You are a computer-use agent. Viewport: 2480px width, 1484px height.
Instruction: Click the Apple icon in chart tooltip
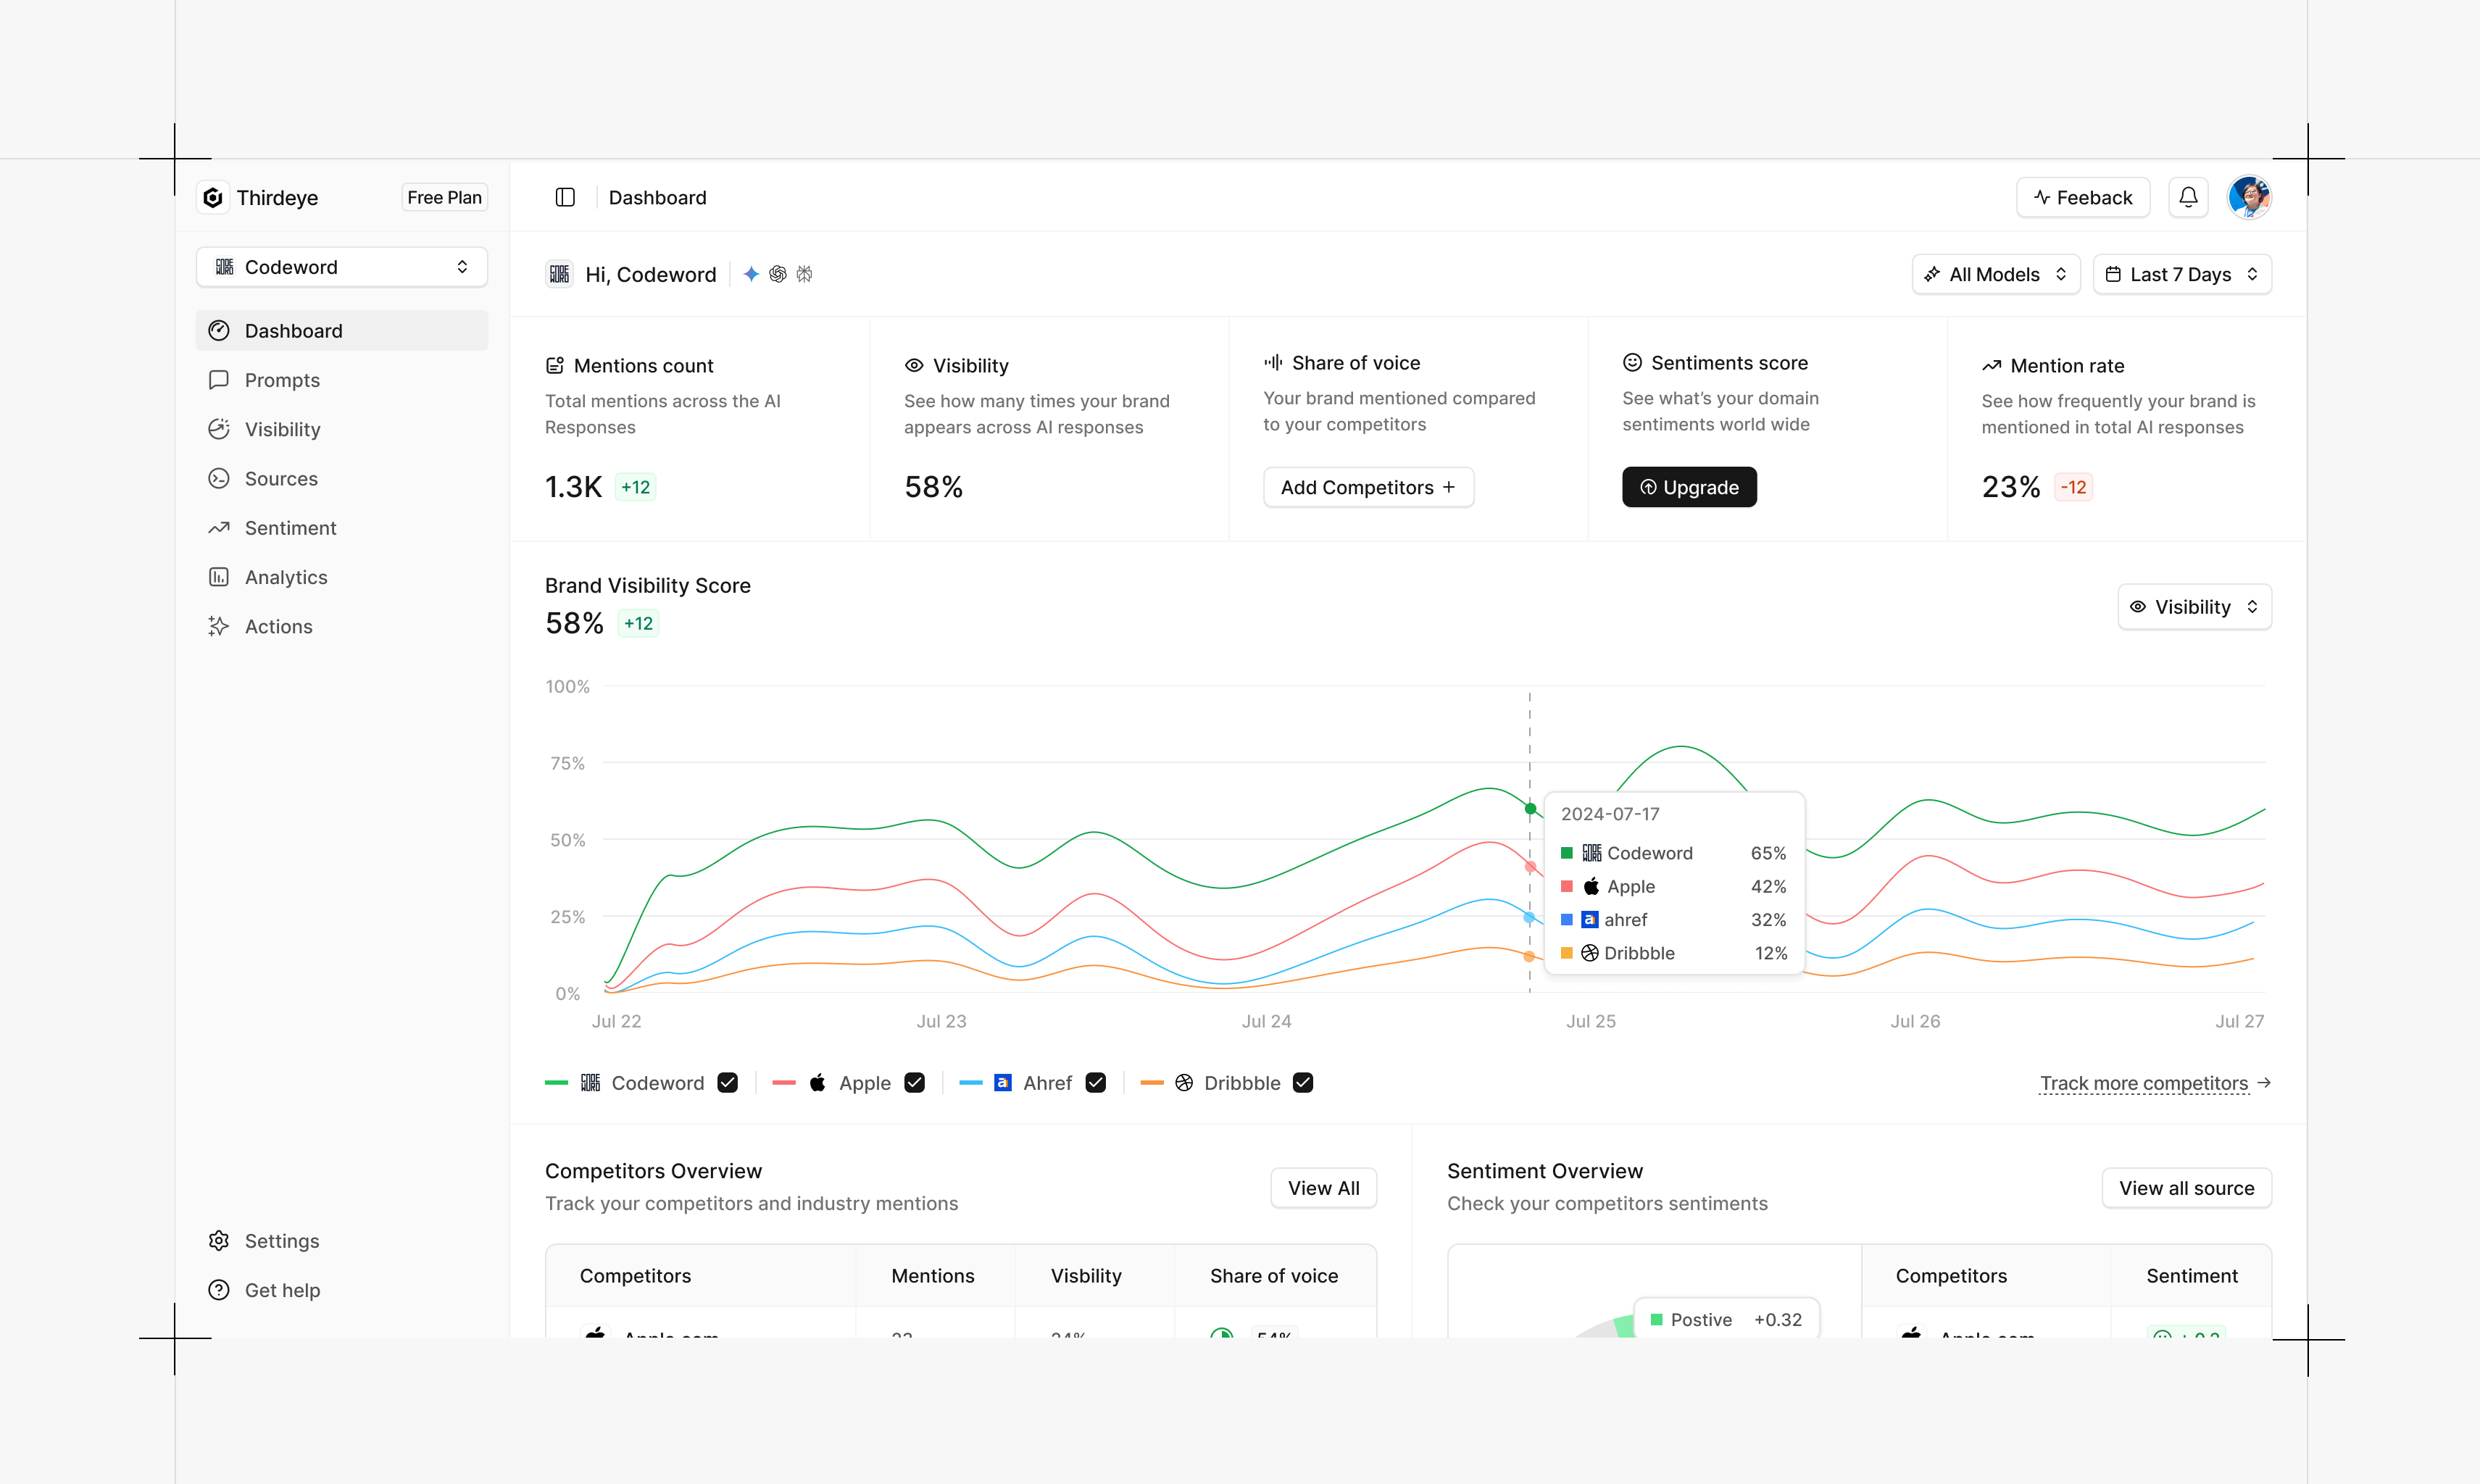coord(1591,885)
